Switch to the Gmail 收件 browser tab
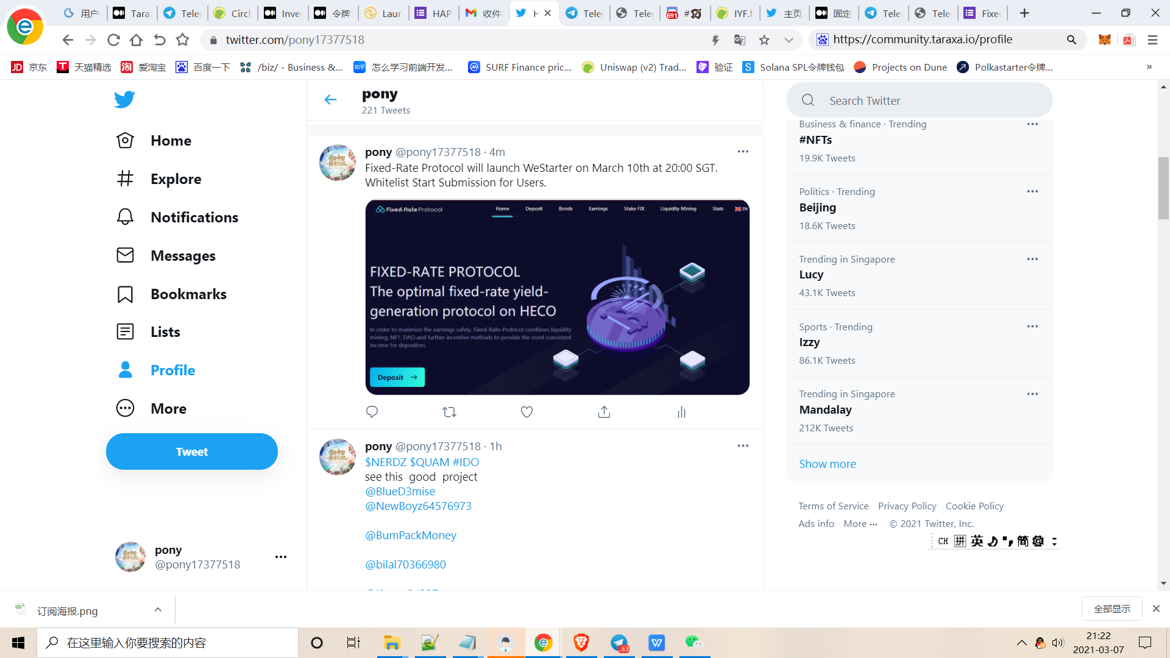1170x658 pixels. 484,13
